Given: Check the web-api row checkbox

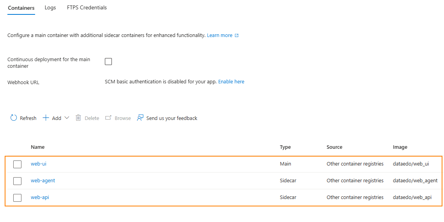Looking at the screenshot, I should [17, 198].
